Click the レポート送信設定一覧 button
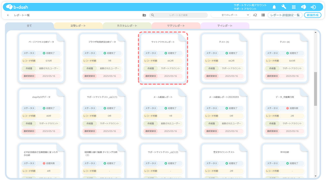Viewport: 326px width, 183px height. (285, 15)
